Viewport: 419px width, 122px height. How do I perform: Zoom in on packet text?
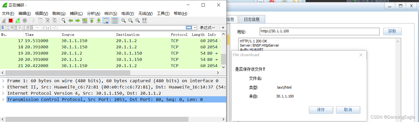[124, 21]
